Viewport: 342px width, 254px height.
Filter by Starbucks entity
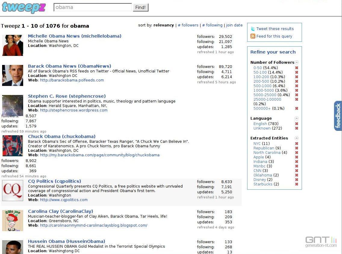coord(263,184)
